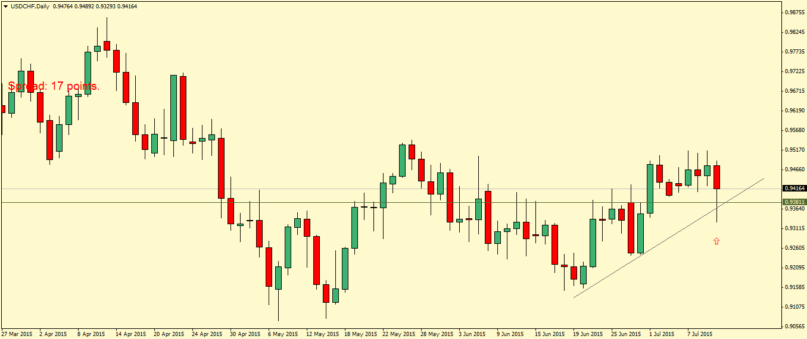
Task: Click the 0.92605 price axis label
Action: [795, 247]
